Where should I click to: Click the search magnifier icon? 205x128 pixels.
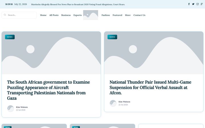5,15
